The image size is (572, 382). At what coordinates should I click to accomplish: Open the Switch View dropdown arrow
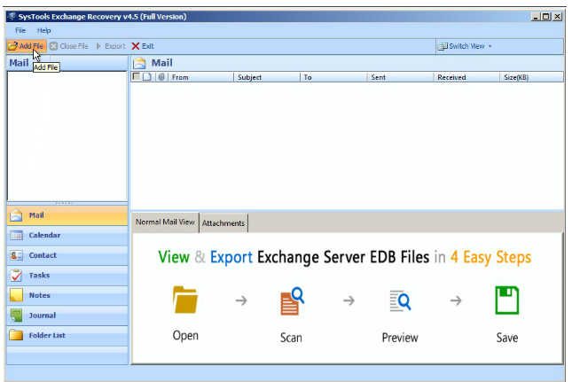pyautogui.click(x=490, y=46)
